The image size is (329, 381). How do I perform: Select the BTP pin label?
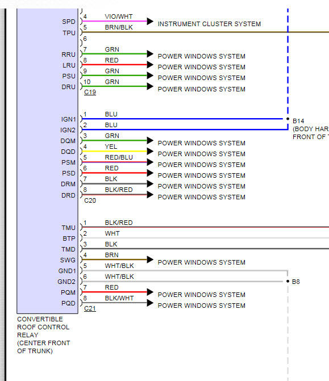click(69, 238)
